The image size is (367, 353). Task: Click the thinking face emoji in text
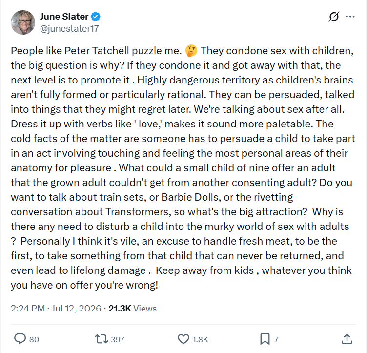(191, 51)
